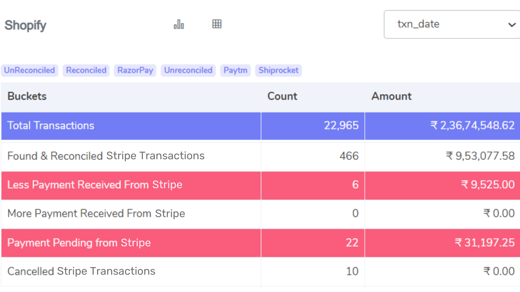Sort the table by the Count column
This screenshot has width=520, height=292.
click(x=282, y=96)
